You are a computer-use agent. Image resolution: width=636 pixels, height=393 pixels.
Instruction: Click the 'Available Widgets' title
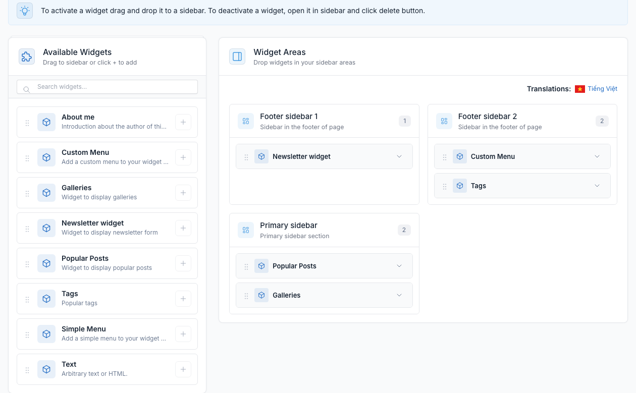coord(77,52)
